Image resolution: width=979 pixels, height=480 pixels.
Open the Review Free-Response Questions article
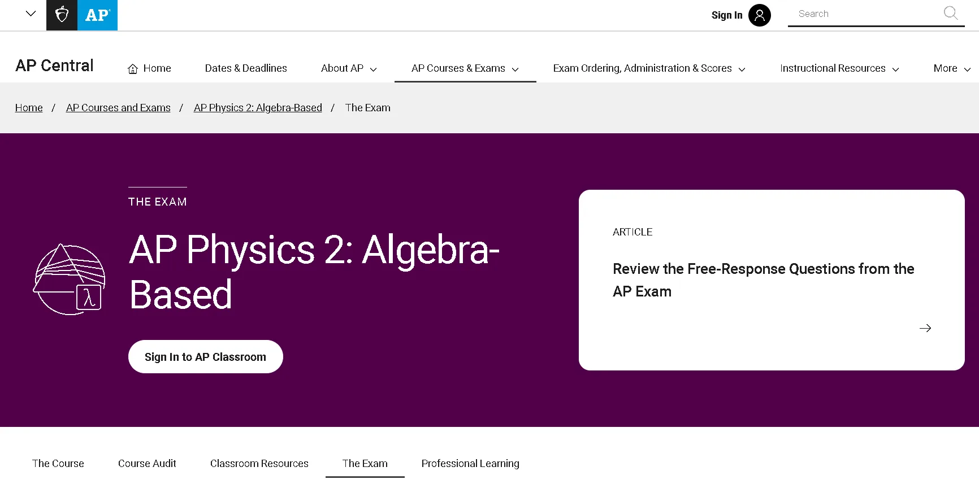763,280
